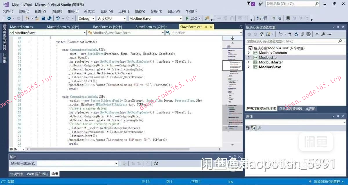
Task: Click the bookmark flag toolbar icon
Action: 288,18
